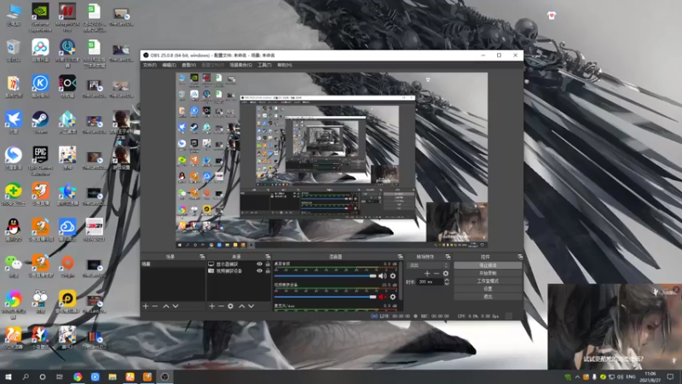Select the WeChat desktop icon
Viewport: 682px width, 384px height.
click(13, 266)
